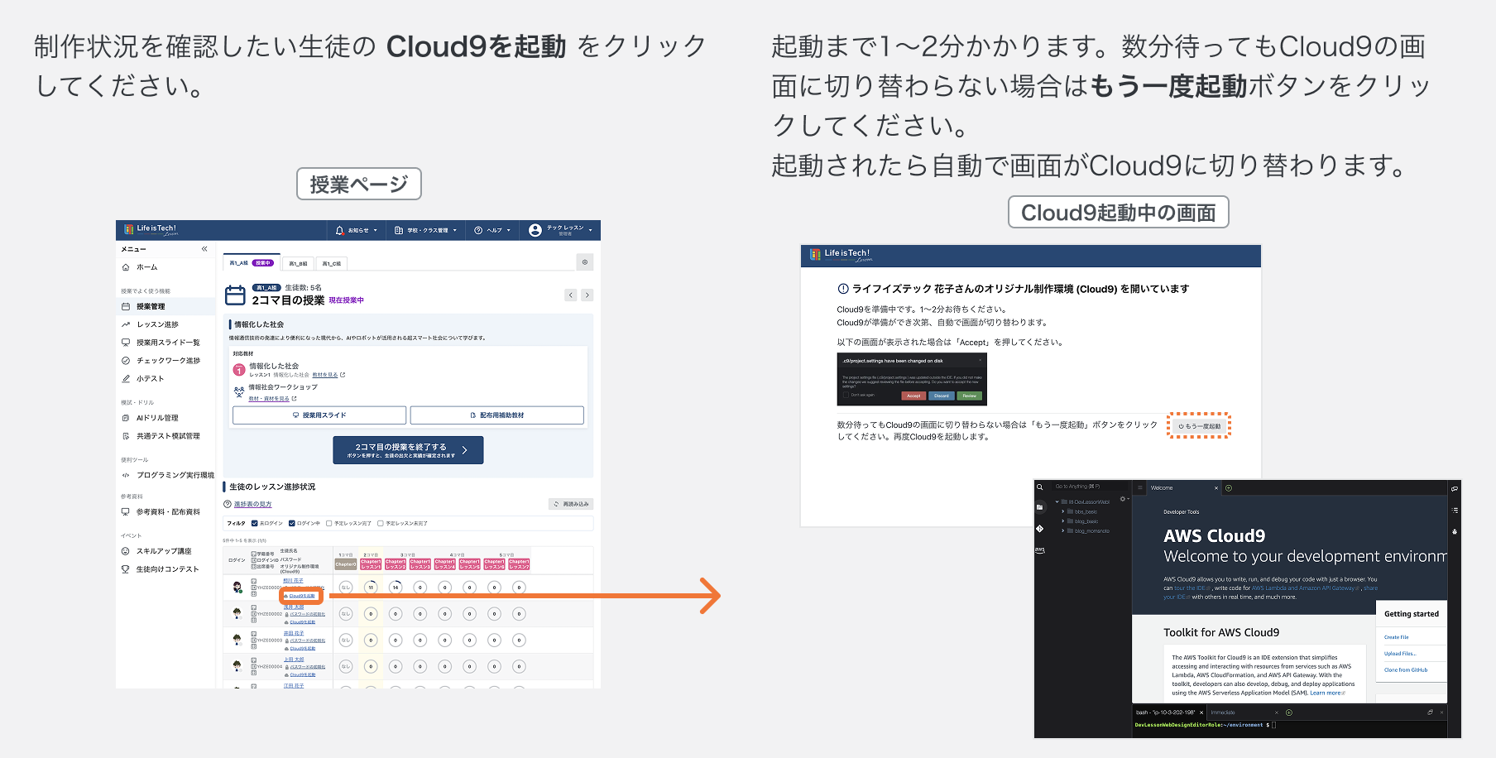Screen dimensions: 1496x758
Task: Toggle the 予定レッスン未完了 filter checkbox
Action: (x=381, y=523)
